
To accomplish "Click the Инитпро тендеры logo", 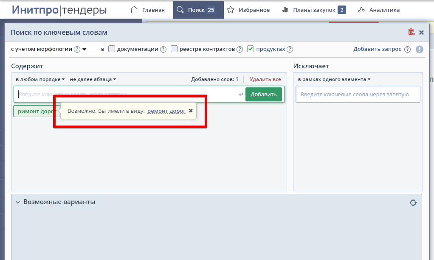I will click(x=59, y=10).
